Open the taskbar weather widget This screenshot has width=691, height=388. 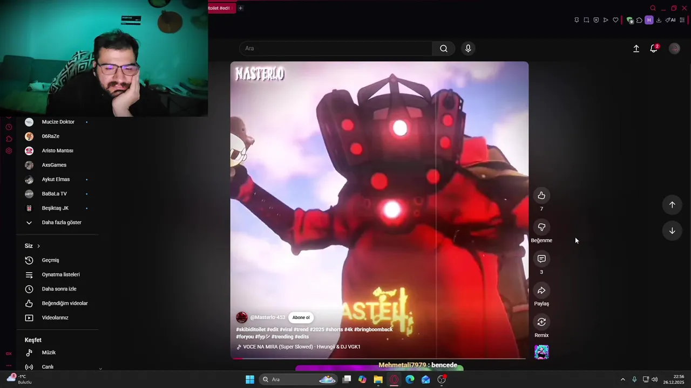(19, 379)
